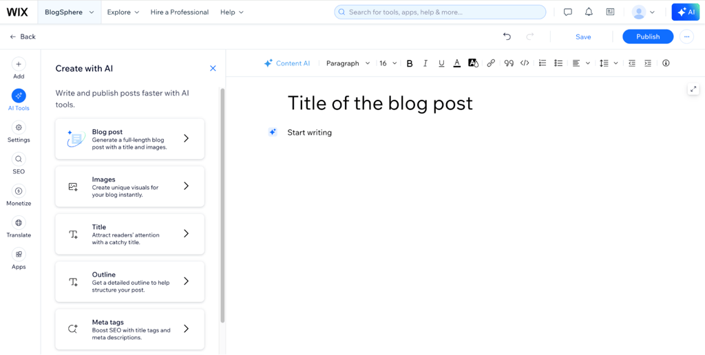Image resolution: width=705 pixels, height=355 pixels.
Task: Open the text alignment dropdown
Action: click(581, 63)
